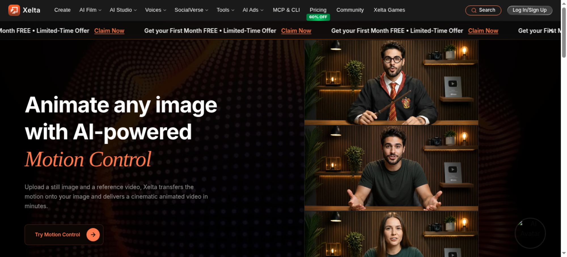Expand the Tools dropdown
The height and width of the screenshot is (257, 567).
pos(225,10)
